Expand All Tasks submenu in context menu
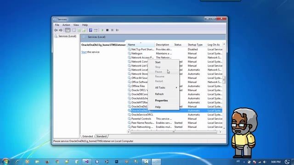The height and width of the screenshot is (165, 294). [x=164, y=88]
